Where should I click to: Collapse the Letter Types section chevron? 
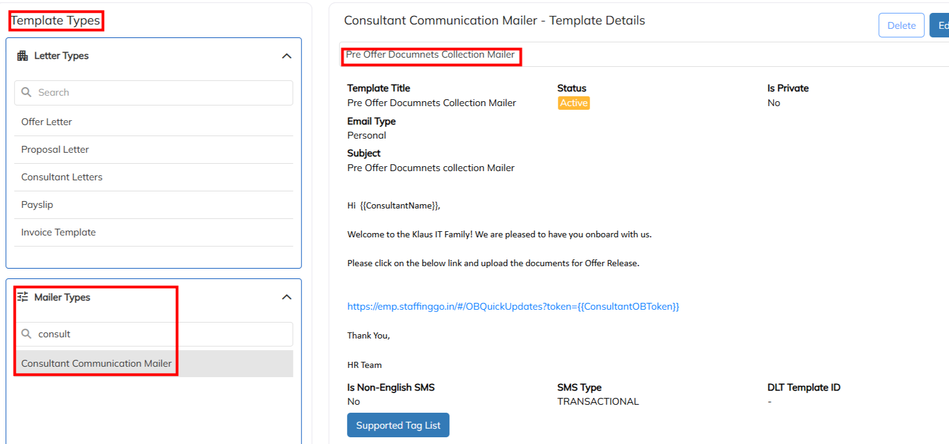[286, 56]
